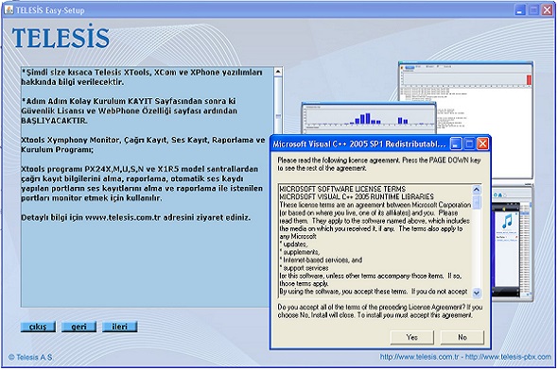Click the monitor log screenshot thumbnail
This screenshot has width=558, height=370.
465,121
